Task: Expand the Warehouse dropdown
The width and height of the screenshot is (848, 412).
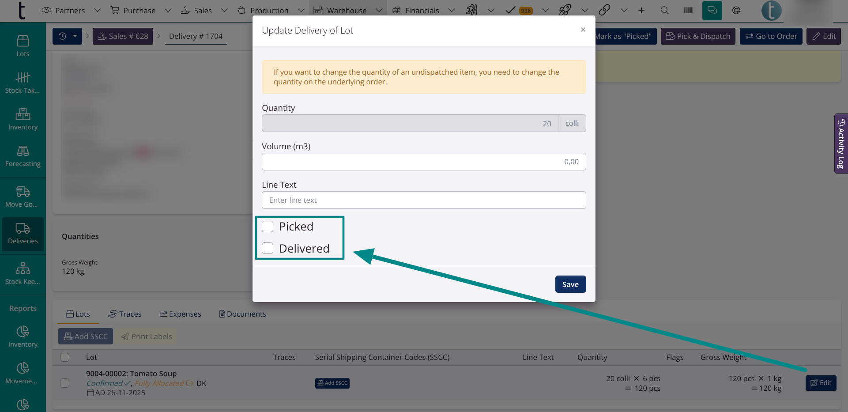Action: (x=379, y=10)
